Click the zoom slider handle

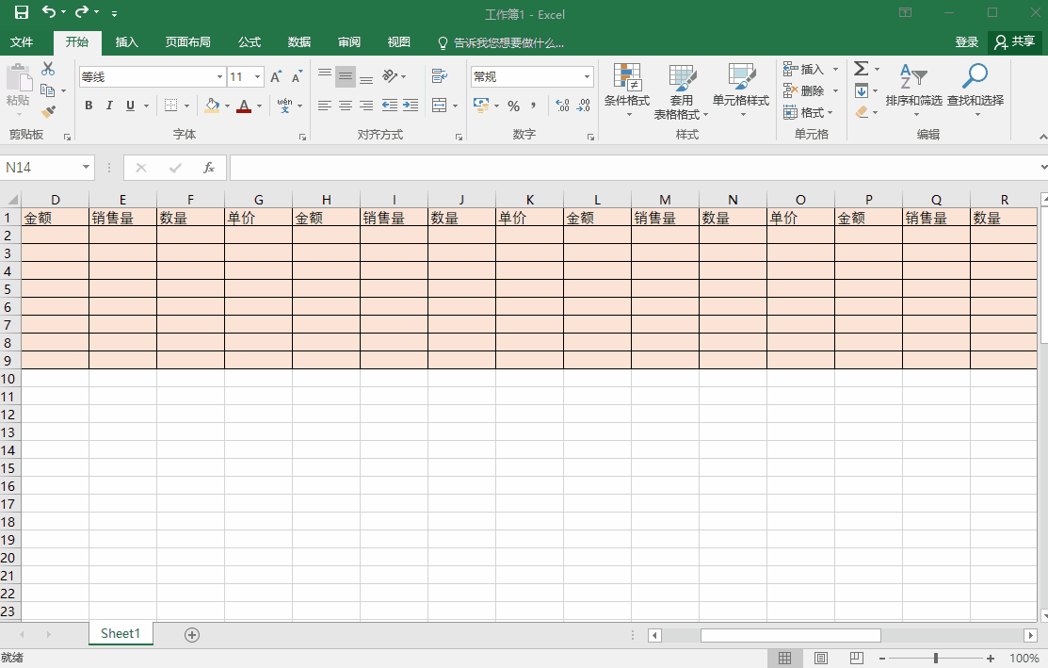(x=936, y=659)
